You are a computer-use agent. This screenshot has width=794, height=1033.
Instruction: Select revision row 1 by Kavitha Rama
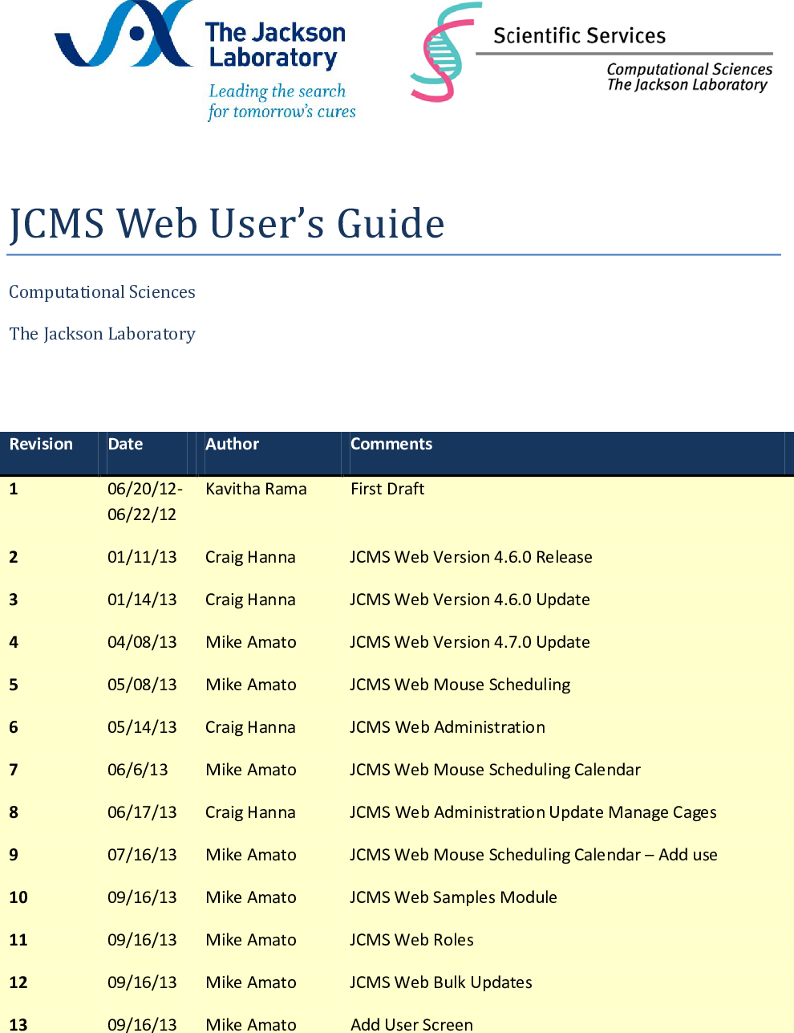pos(256,489)
